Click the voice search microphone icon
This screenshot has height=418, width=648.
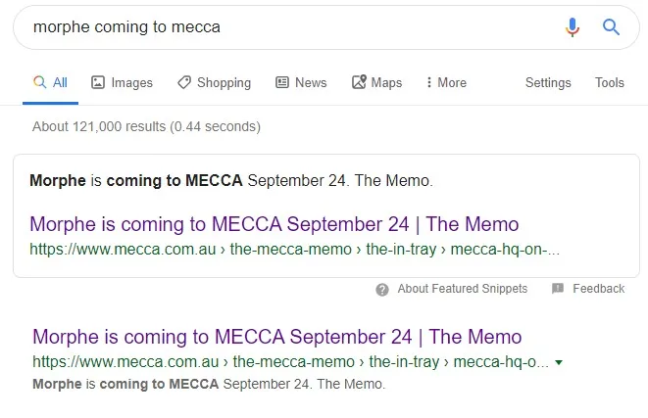coord(573,27)
